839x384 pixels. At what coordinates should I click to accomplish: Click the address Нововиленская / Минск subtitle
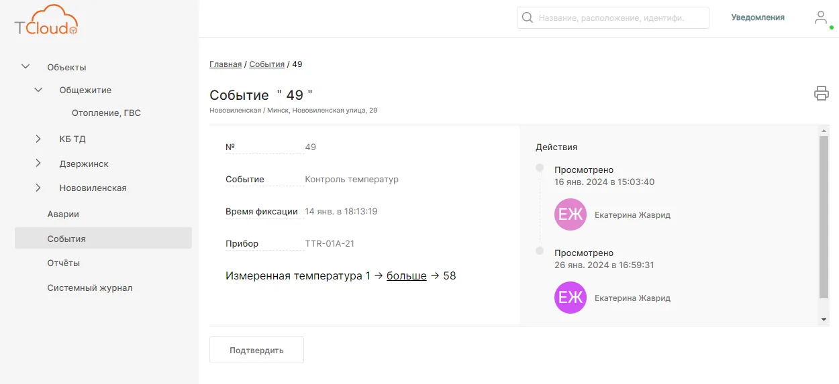tap(293, 111)
